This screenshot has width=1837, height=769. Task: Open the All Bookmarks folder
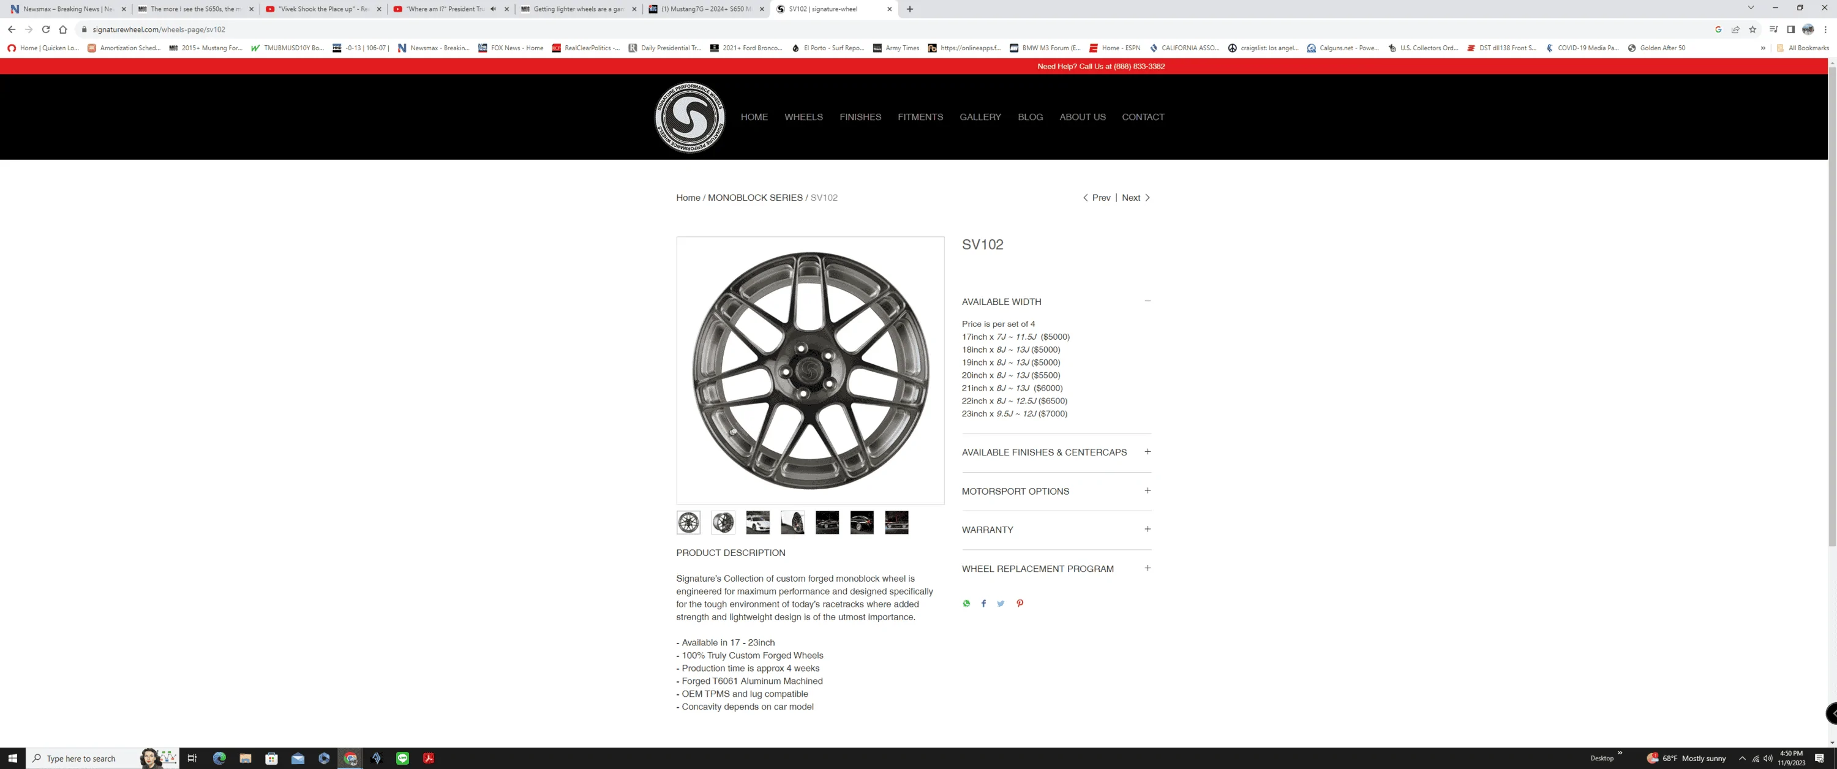1802,48
